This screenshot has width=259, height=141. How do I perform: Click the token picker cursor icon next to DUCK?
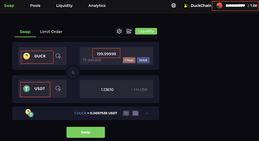tap(58, 56)
